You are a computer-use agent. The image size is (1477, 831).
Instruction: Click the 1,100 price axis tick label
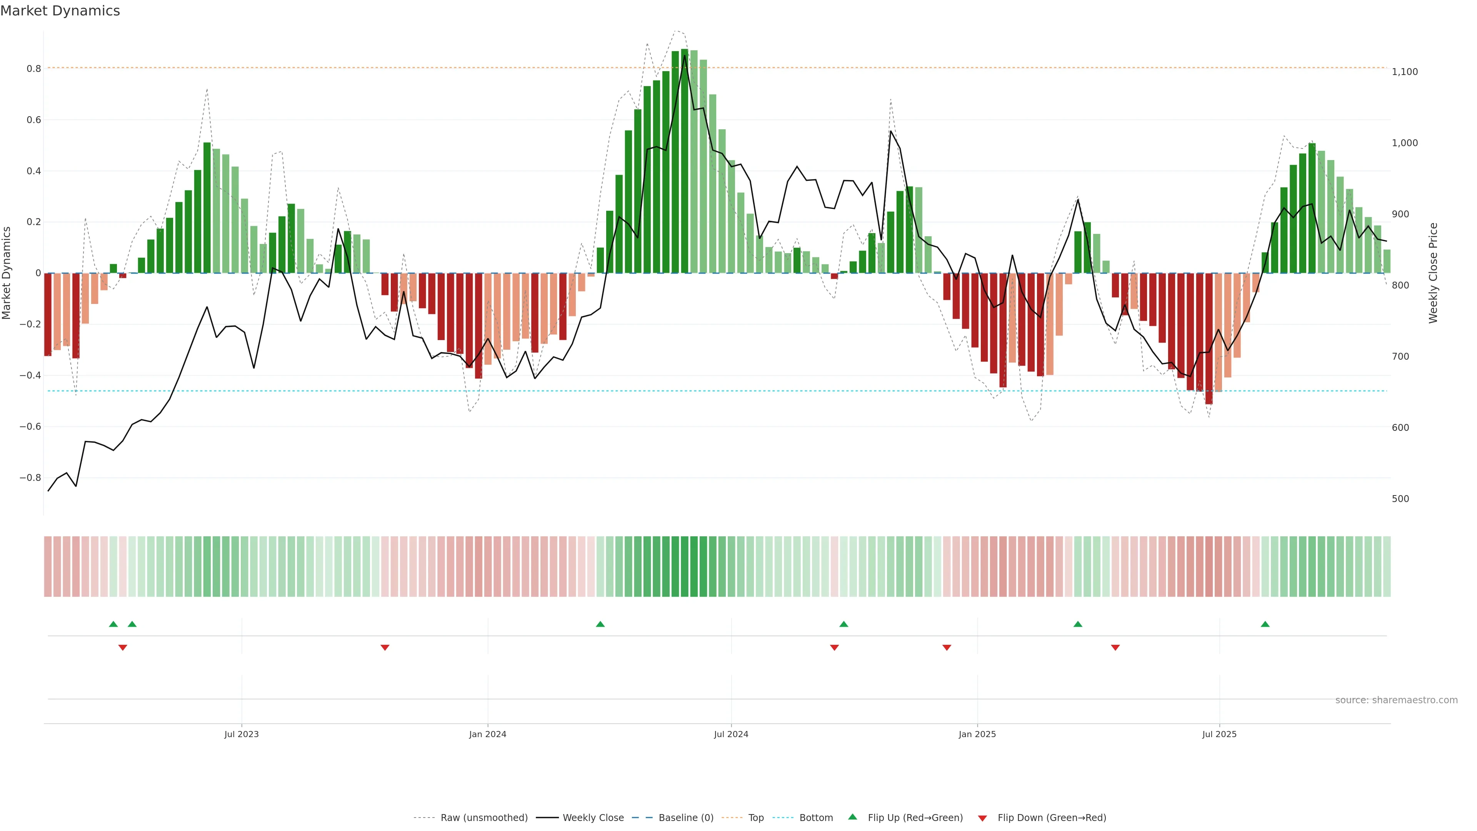[1404, 72]
